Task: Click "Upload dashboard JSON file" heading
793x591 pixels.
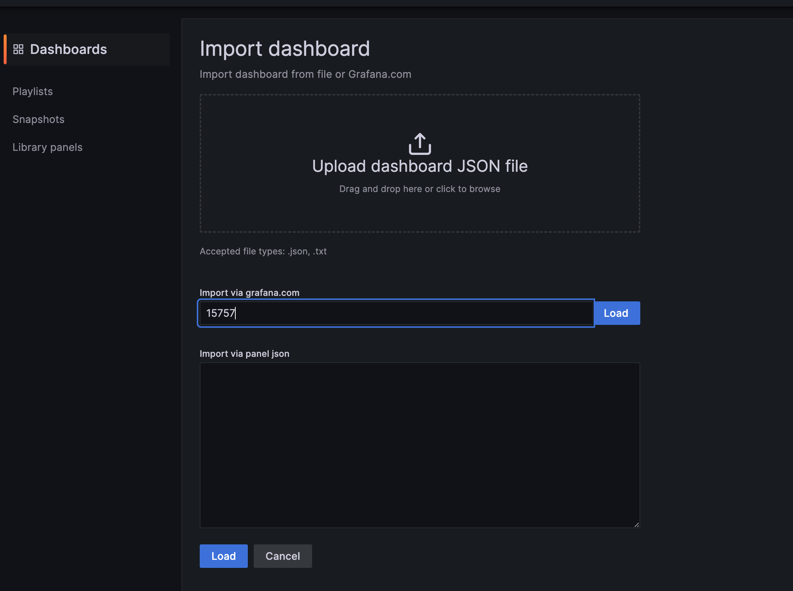Action: coord(420,166)
